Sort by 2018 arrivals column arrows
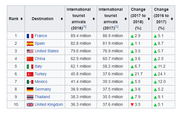 94,19
